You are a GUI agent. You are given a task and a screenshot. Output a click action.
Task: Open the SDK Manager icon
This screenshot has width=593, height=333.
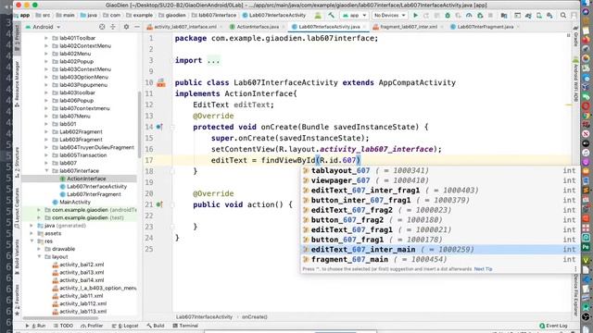pos(549,16)
